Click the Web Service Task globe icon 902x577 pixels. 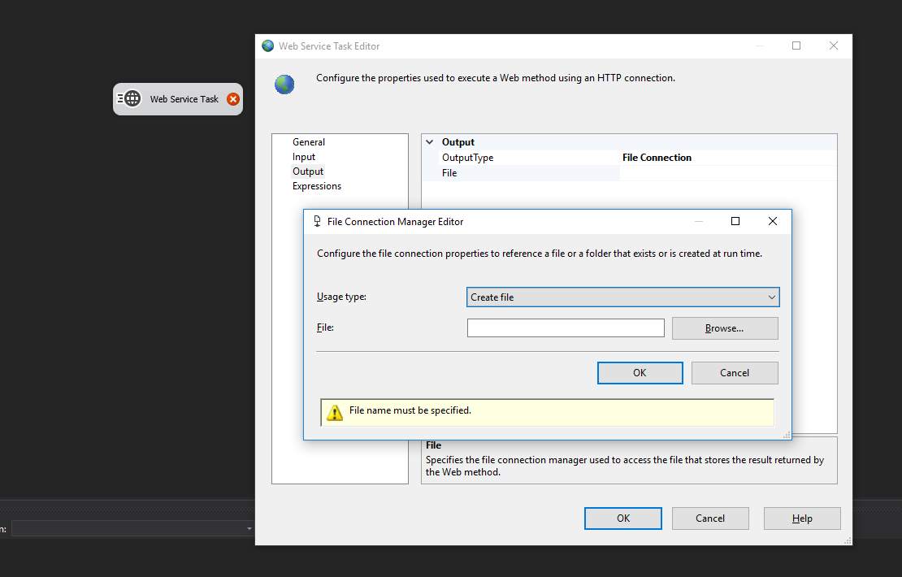tap(132, 99)
